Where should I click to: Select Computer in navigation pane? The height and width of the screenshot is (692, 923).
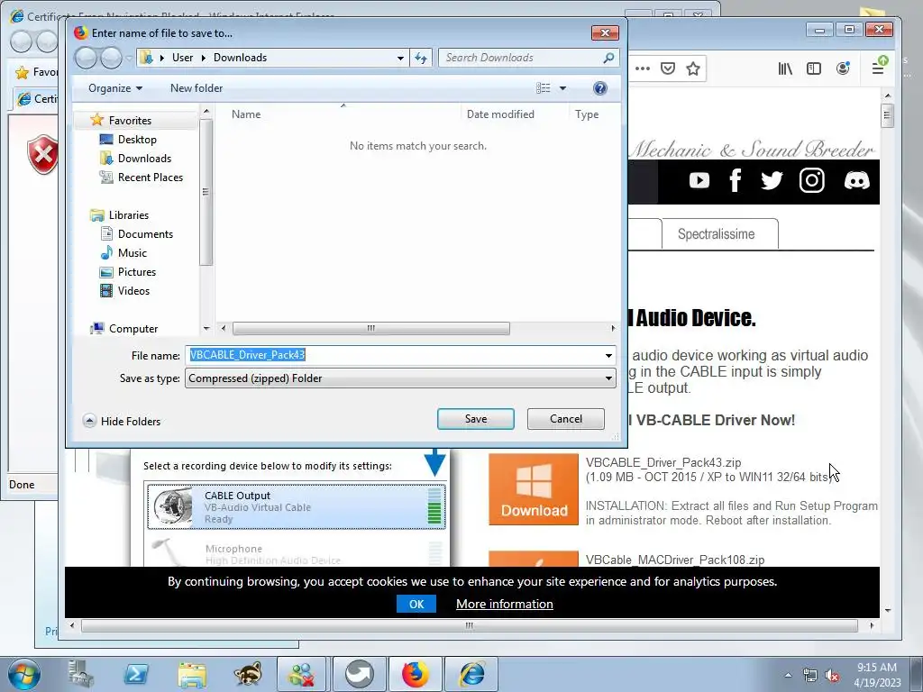point(133,329)
